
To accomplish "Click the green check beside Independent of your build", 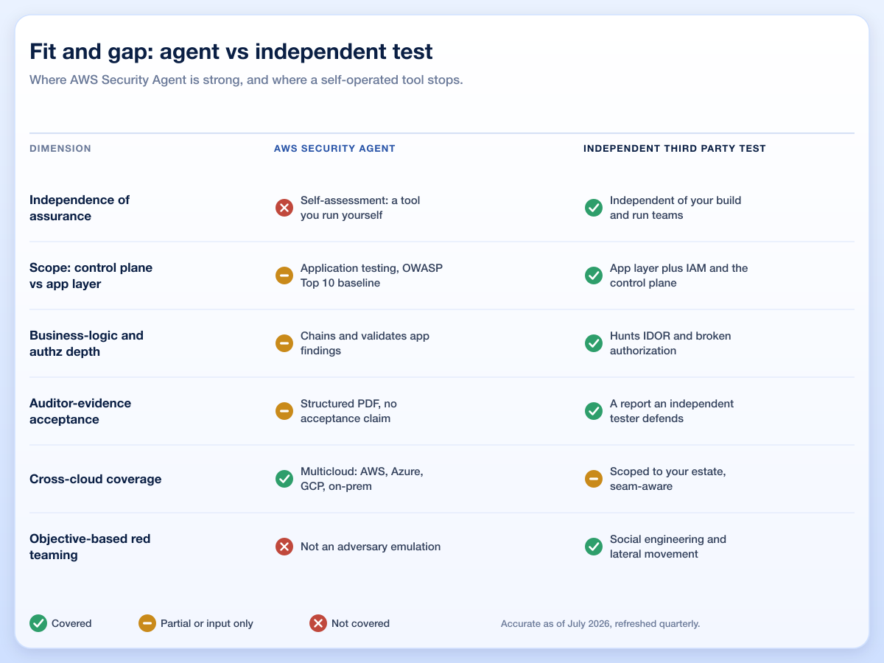I will [594, 208].
